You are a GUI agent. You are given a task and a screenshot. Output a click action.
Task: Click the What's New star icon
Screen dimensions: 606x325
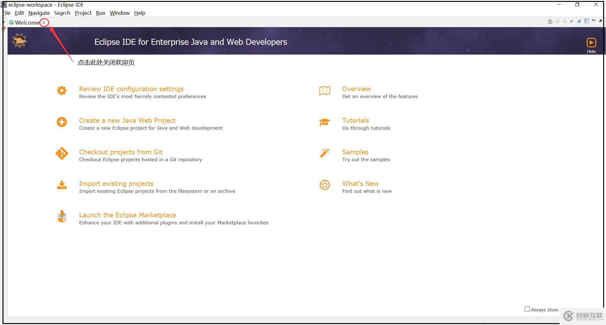coord(324,185)
